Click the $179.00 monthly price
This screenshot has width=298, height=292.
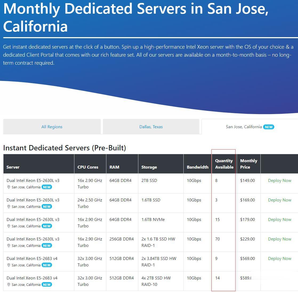click(247, 219)
